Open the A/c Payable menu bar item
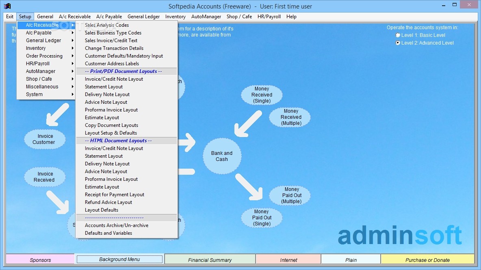The image size is (481, 270). tap(109, 17)
